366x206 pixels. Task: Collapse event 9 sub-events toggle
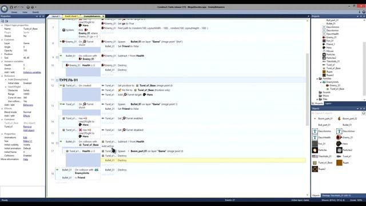[57, 57]
